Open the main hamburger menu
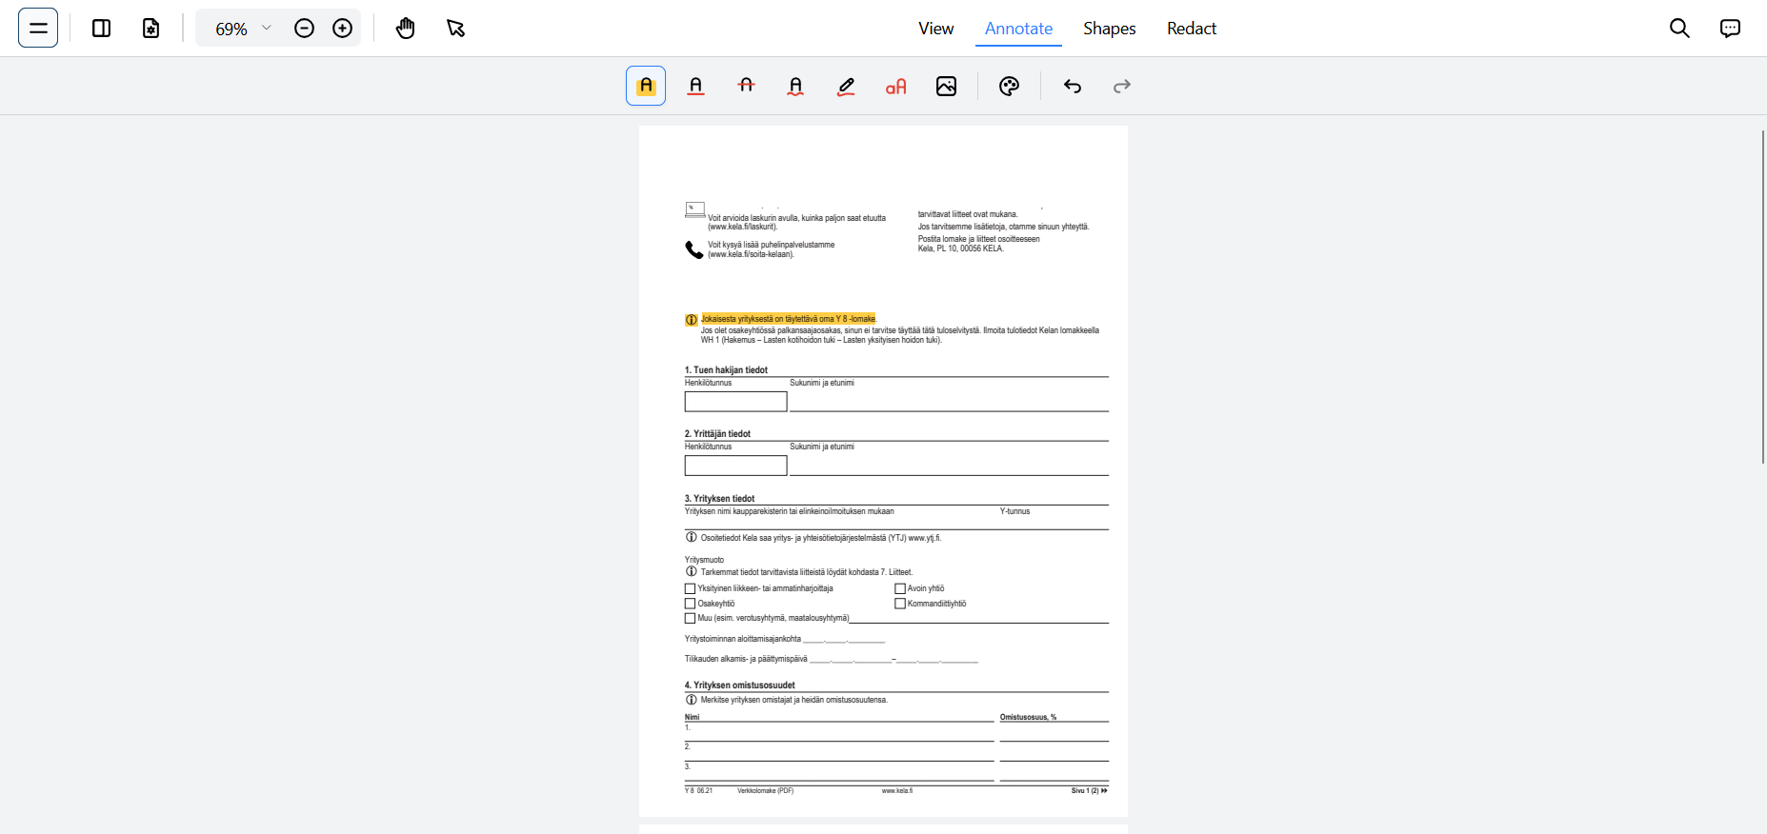 (38, 29)
